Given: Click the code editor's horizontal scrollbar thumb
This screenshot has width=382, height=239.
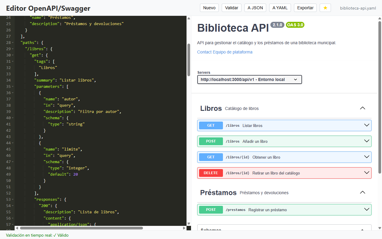Looking at the screenshot, I should point(81,228).
